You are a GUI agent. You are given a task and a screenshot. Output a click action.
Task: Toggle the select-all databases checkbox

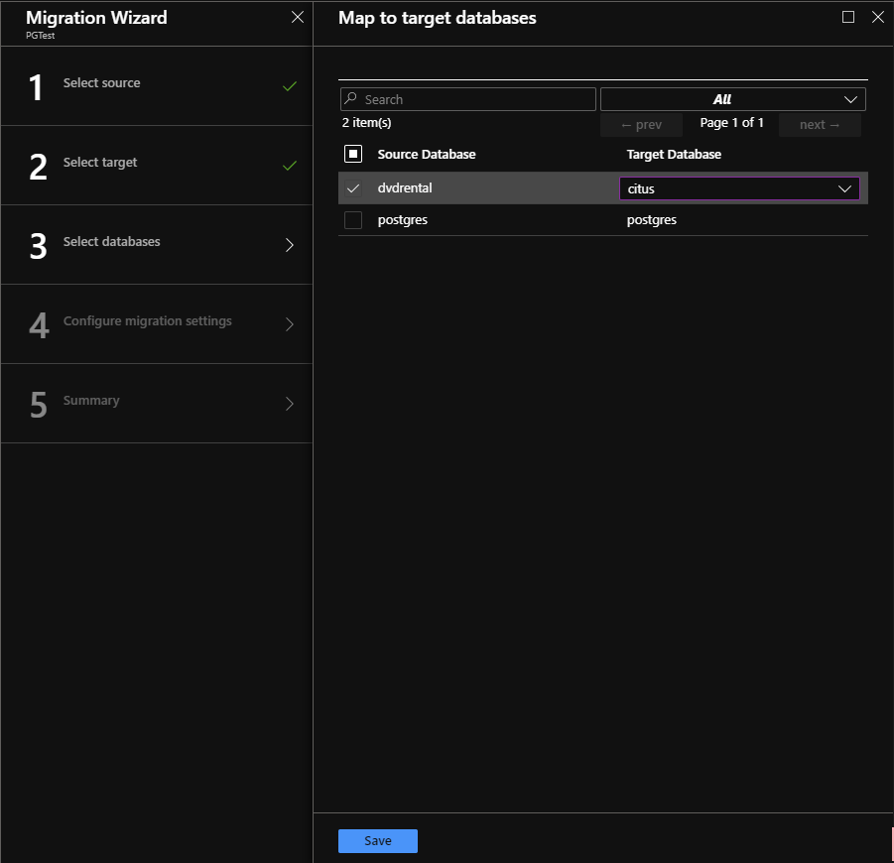(353, 154)
